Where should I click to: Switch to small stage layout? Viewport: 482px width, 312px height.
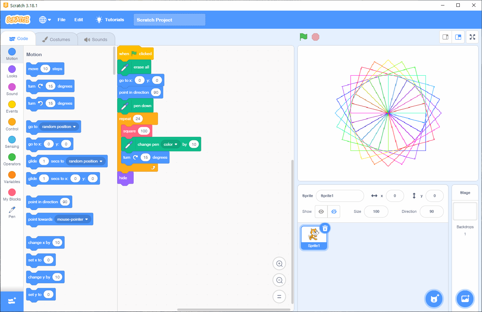445,37
